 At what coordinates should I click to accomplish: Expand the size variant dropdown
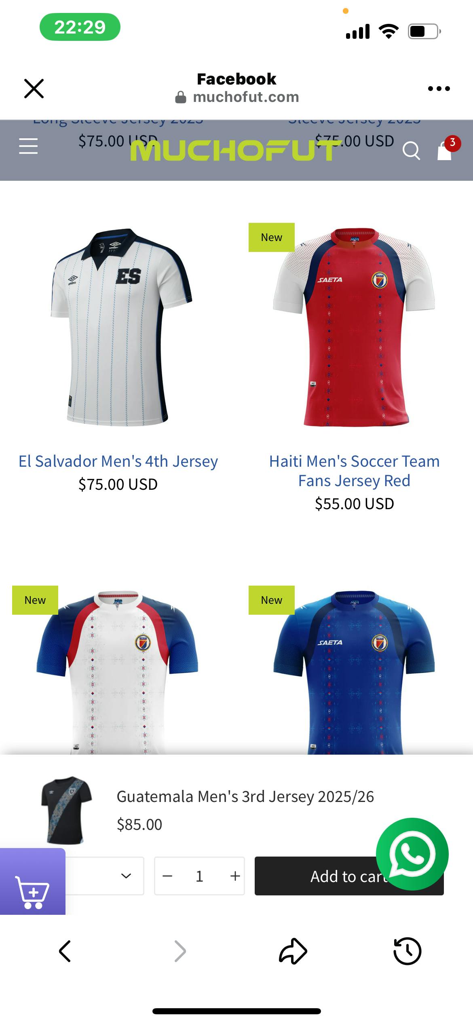104,876
